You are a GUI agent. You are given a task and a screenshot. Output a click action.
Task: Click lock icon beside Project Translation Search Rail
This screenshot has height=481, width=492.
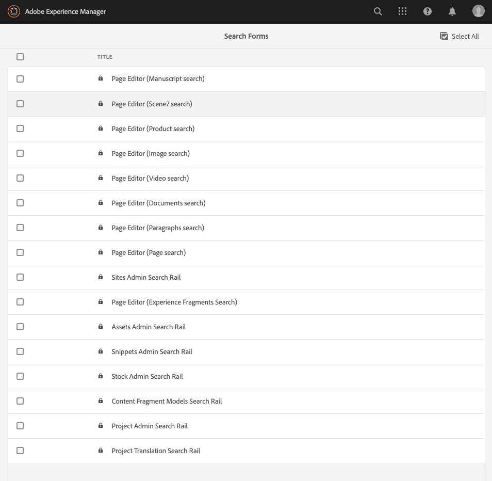[x=101, y=450]
